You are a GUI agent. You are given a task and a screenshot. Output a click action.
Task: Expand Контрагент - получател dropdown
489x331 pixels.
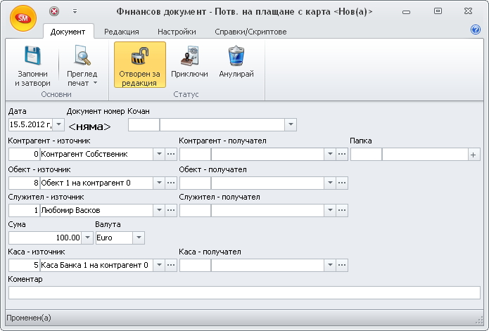pyautogui.click(x=330, y=154)
